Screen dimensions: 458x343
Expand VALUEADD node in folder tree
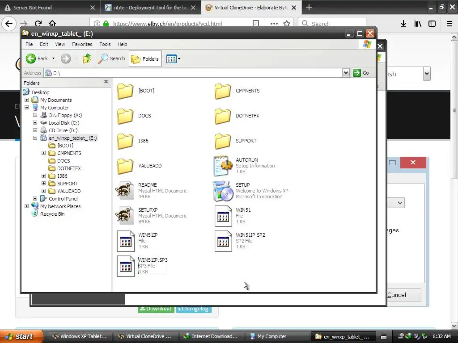[x=43, y=191]
